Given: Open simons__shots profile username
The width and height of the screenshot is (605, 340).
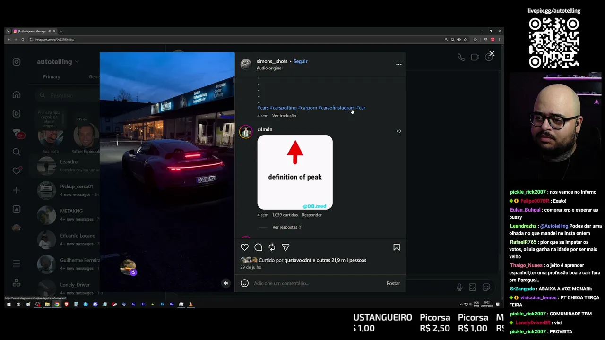Looking at the screenshot, I should coord(272,61).
